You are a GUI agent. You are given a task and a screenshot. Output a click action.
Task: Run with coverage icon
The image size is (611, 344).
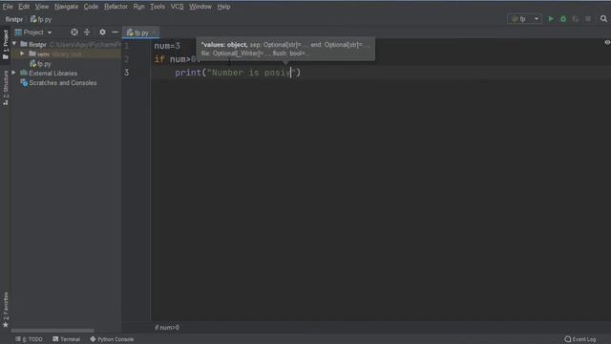tap(576, 19)
